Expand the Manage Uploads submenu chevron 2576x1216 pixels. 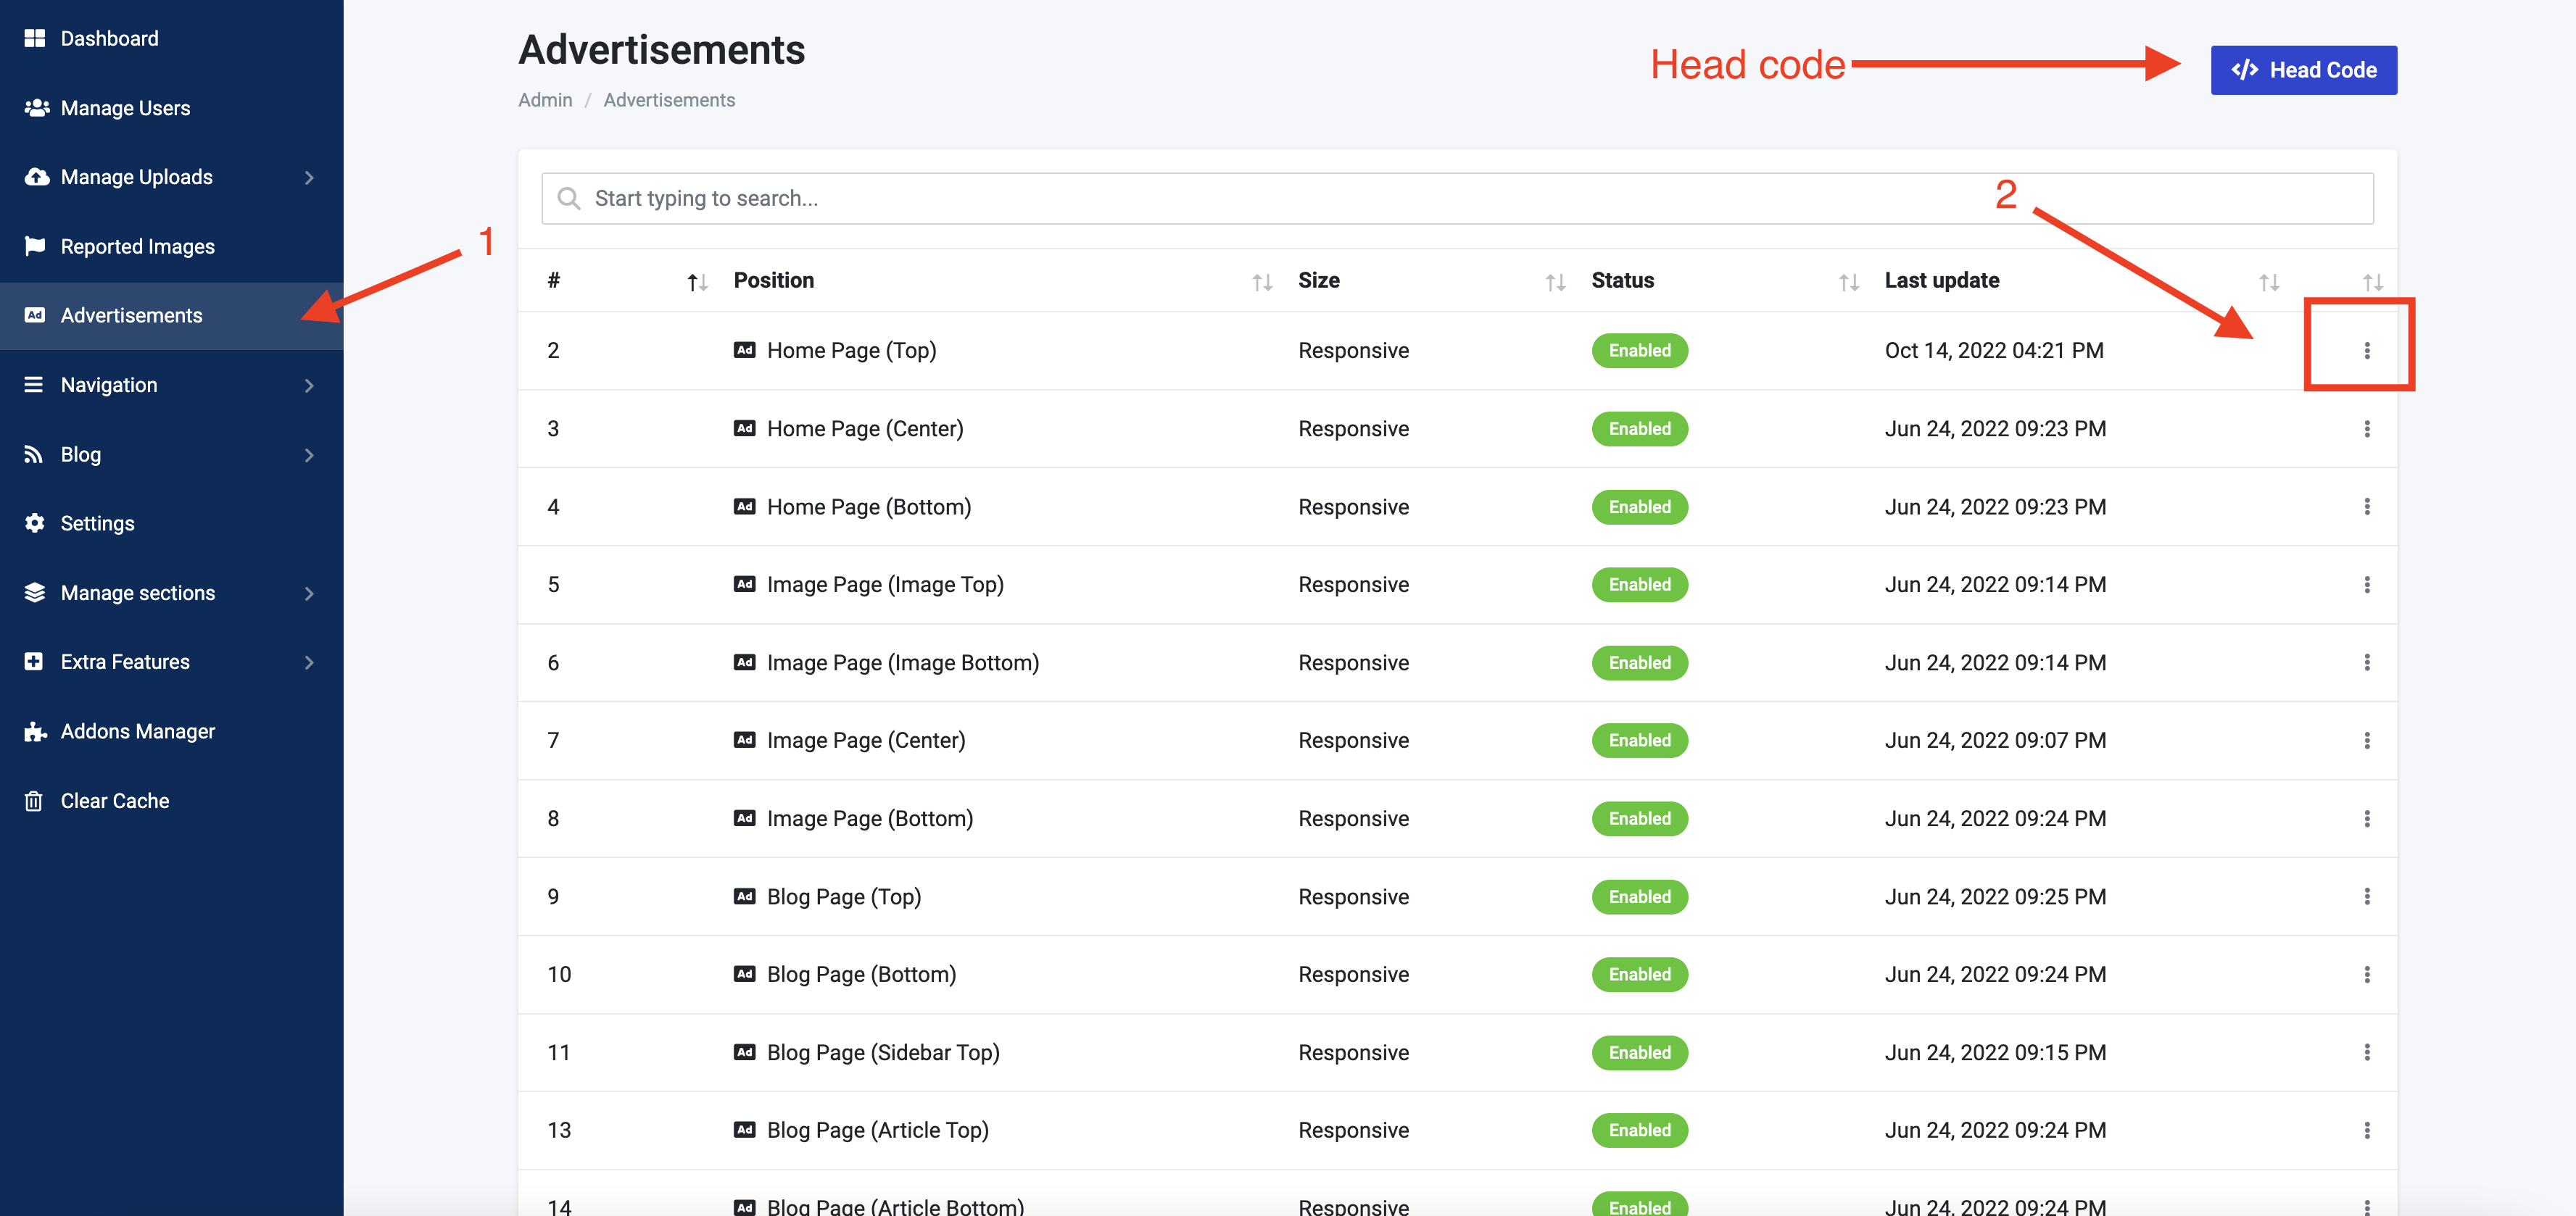click(x=309, y=178)
